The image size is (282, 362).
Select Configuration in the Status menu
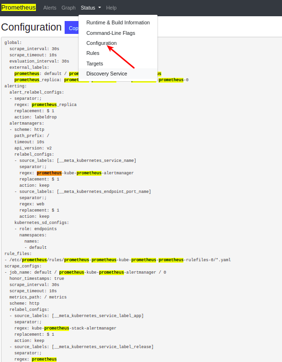[x=118, y=43]
